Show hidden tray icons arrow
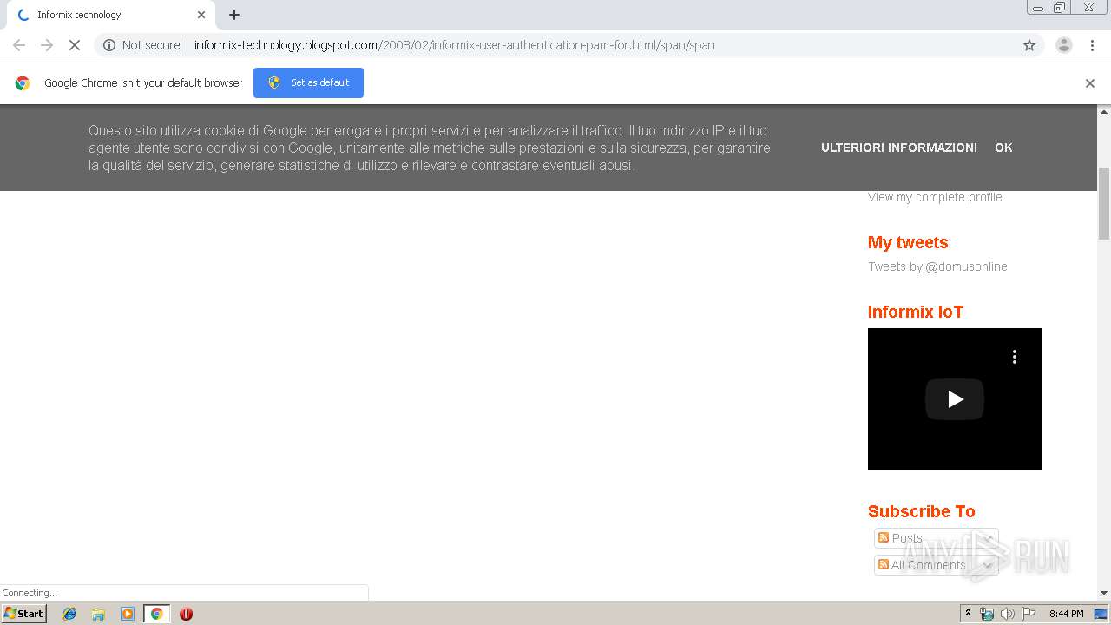Screen dimensions: 1111x625 click(969, 614)
